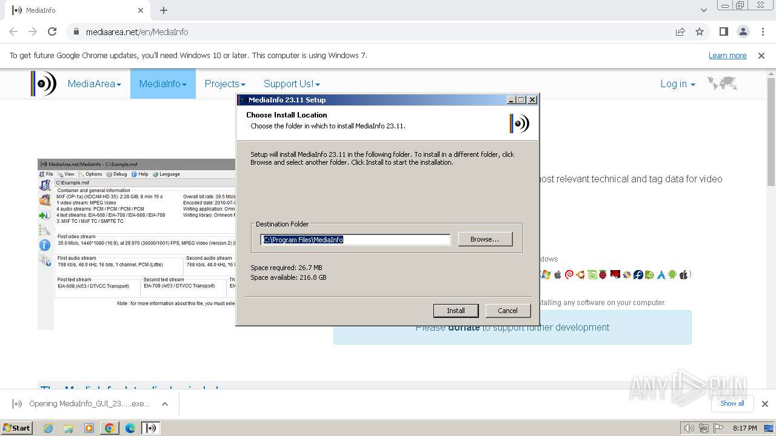The image size is (776, 436).
Task: Expand the Support Us! menu
Action: click(x=292, y=84)
